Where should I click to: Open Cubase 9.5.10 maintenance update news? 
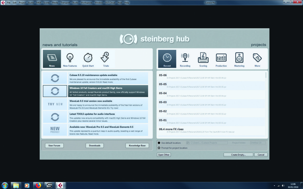(108, 78)
